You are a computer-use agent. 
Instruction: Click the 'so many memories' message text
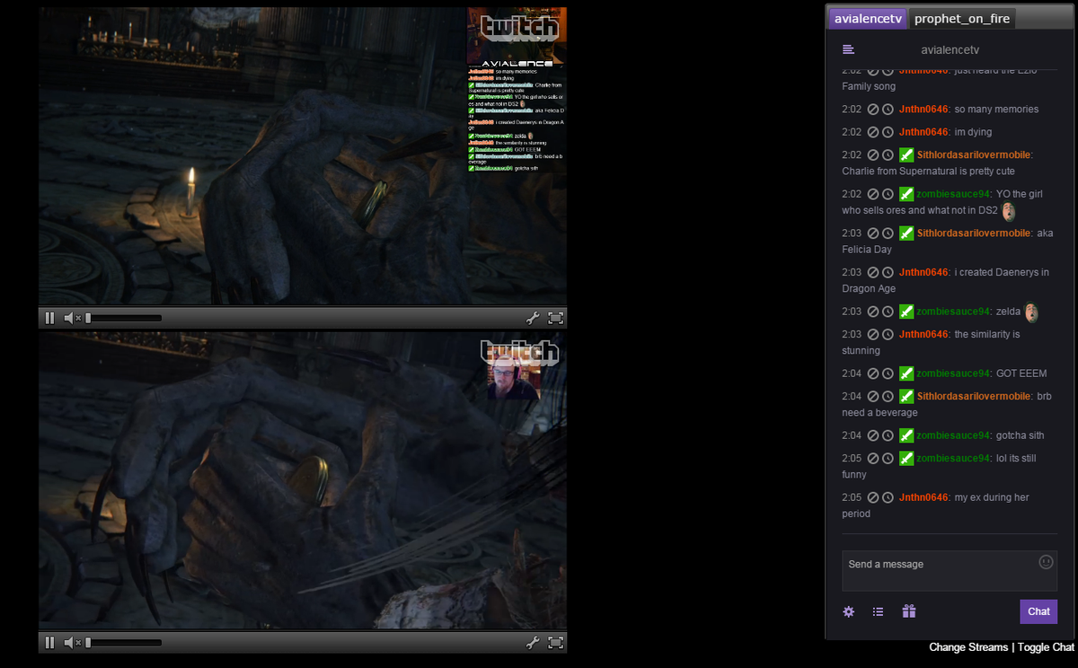point(996,110)
